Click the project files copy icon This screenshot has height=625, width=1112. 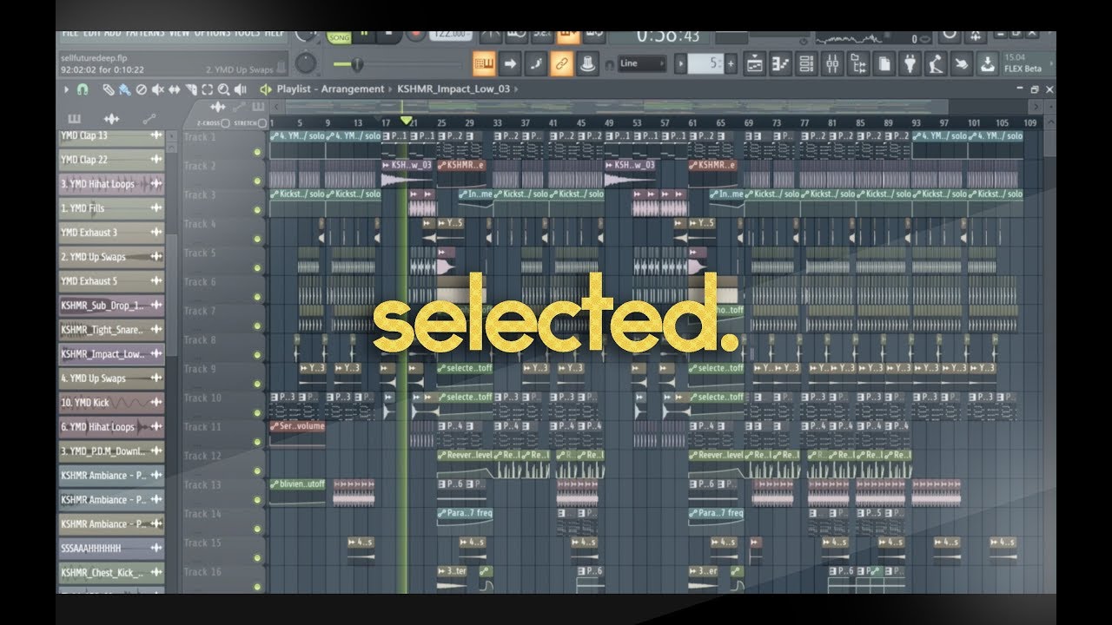coord(884,63)
